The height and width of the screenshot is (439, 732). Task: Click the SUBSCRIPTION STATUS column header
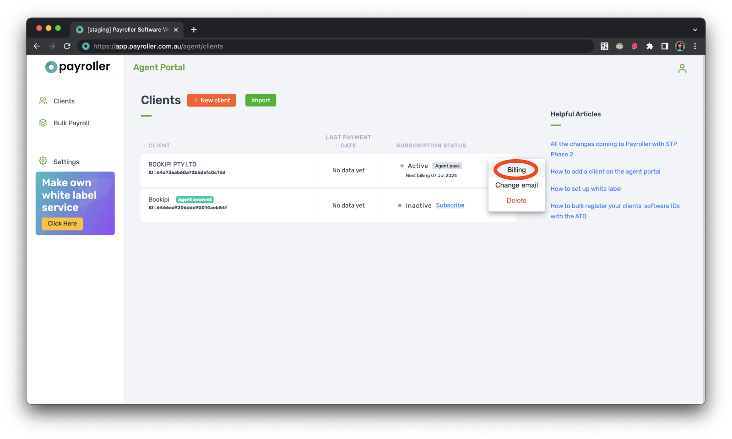[x=431, y=145]
